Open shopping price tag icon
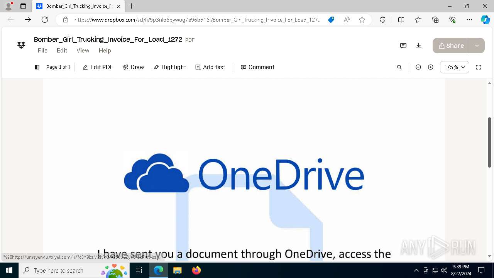 click(x=331, y=20)
